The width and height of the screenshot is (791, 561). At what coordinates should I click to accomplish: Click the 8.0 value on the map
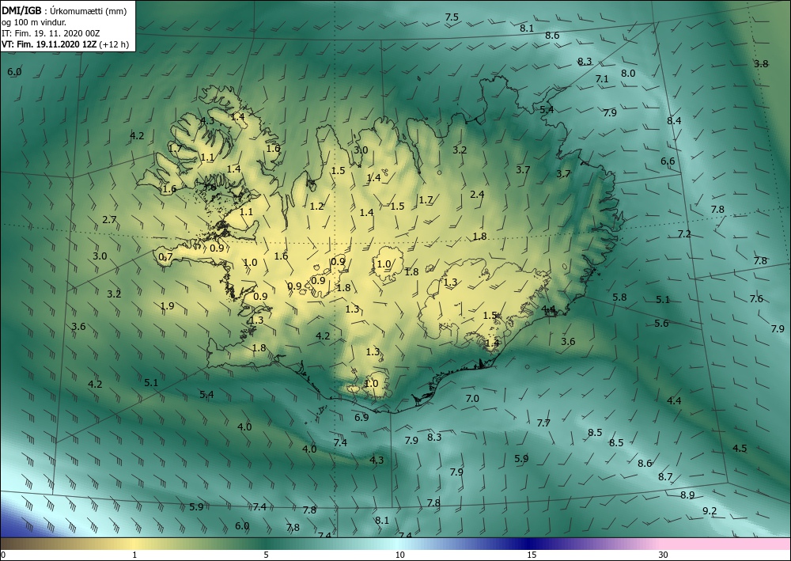[x=628, y=73]
